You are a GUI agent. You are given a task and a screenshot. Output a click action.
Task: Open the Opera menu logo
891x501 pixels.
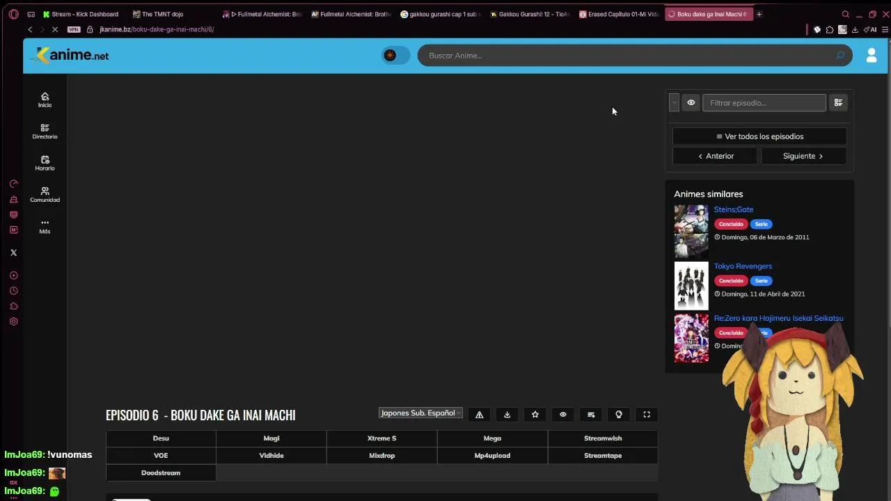tap(13, 14)
